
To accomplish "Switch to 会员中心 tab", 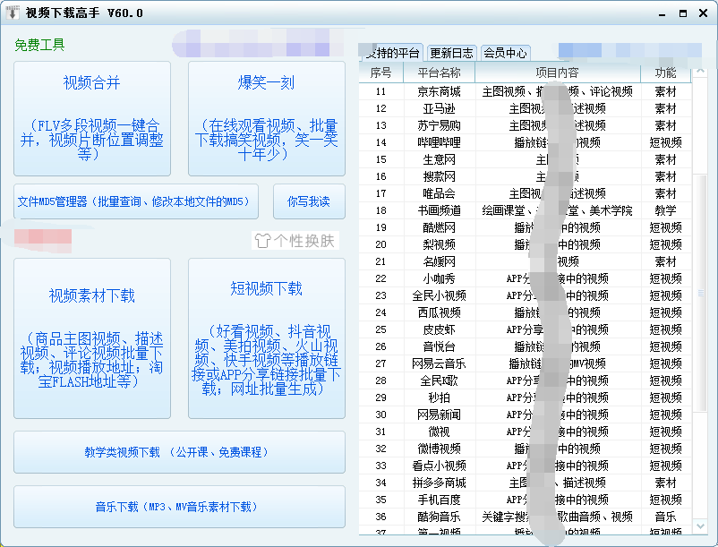I will (x=506, y=53).
